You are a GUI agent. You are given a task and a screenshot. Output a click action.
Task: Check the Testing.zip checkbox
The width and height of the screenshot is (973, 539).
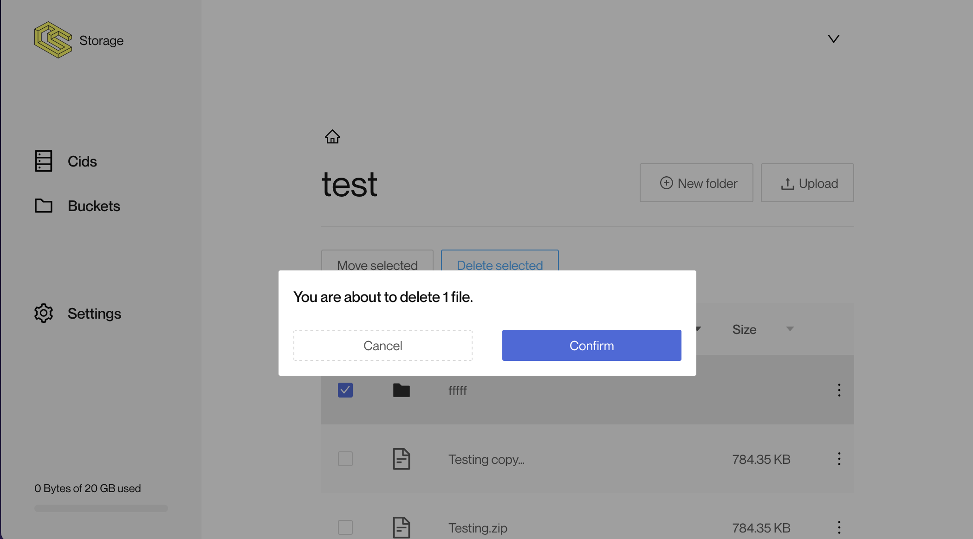pos(345,527)
